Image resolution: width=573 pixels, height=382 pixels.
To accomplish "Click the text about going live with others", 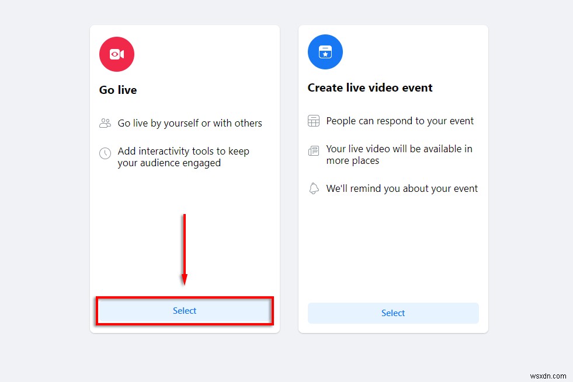I will point(190,123).
